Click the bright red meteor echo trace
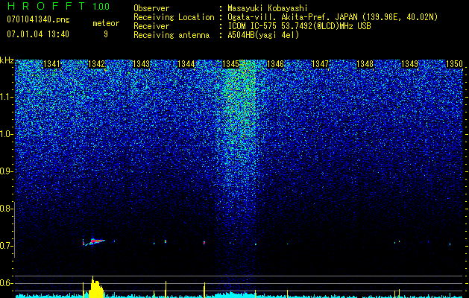This screenshot has height=298, width=469. tap(94, 241)
